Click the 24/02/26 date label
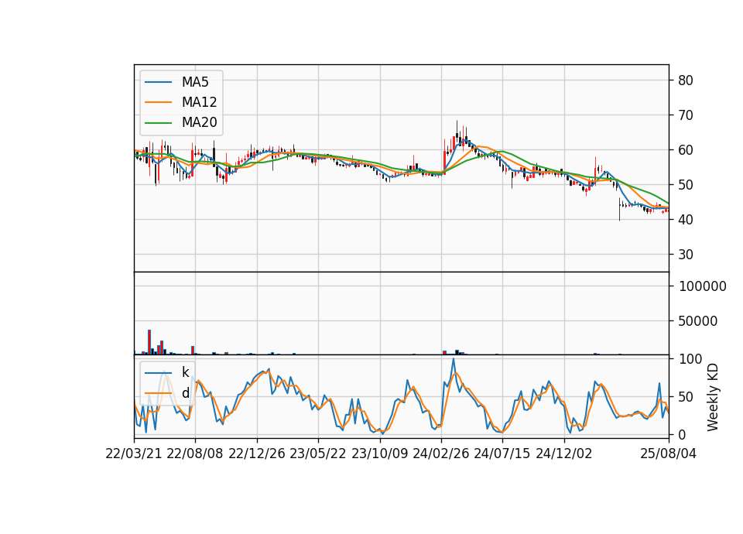The height and width of the screenshot is (534, 743). 440,454
